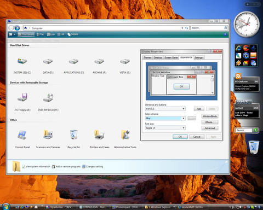Select the SYSTEM (C:) drive icon
Image resolution: width=263 pixels, height=210 pixels.
click(22, 61)
